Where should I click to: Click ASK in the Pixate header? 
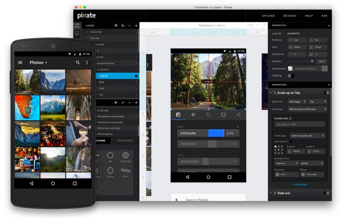(x=324, y=16)
